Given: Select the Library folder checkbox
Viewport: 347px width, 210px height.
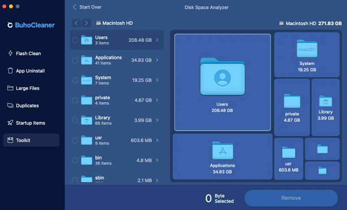Looking at the screenshot, I should coord(75,120).
